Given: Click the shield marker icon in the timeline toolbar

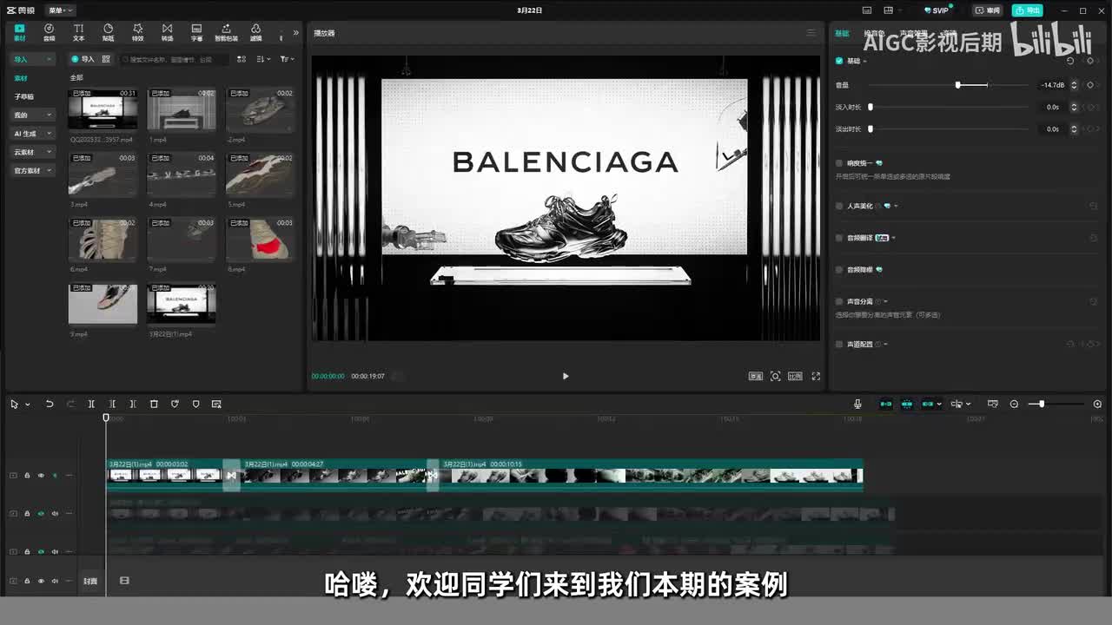Looking at the screenshot, I should click(195, 404).
